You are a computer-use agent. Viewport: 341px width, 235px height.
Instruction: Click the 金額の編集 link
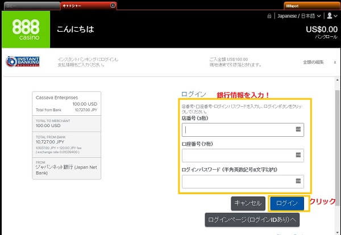[313, 61]
